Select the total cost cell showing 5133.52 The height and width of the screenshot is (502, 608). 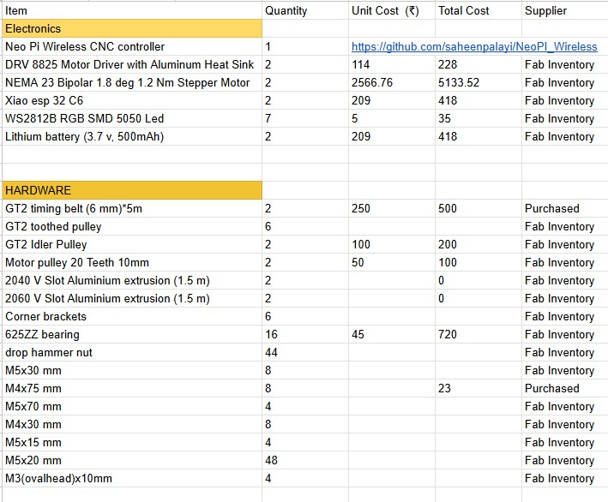point(479,82)
